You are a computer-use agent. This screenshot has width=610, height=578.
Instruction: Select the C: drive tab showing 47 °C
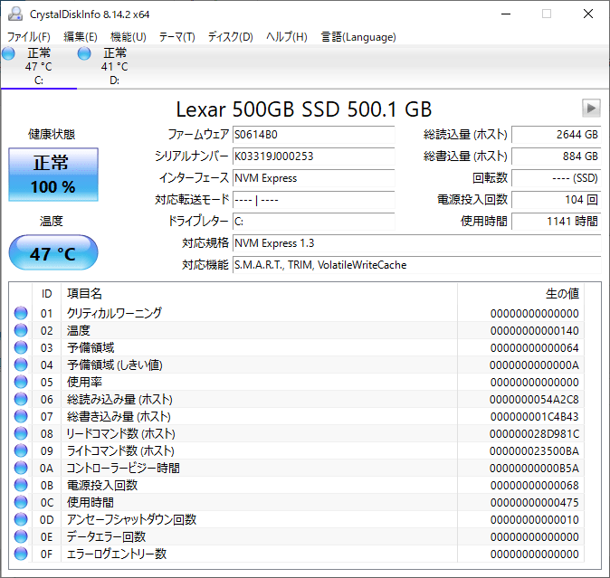39,66
